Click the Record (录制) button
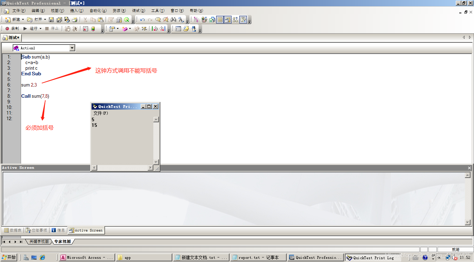The height and width of the screenshot is (262, 474). [x=12, y=29]
